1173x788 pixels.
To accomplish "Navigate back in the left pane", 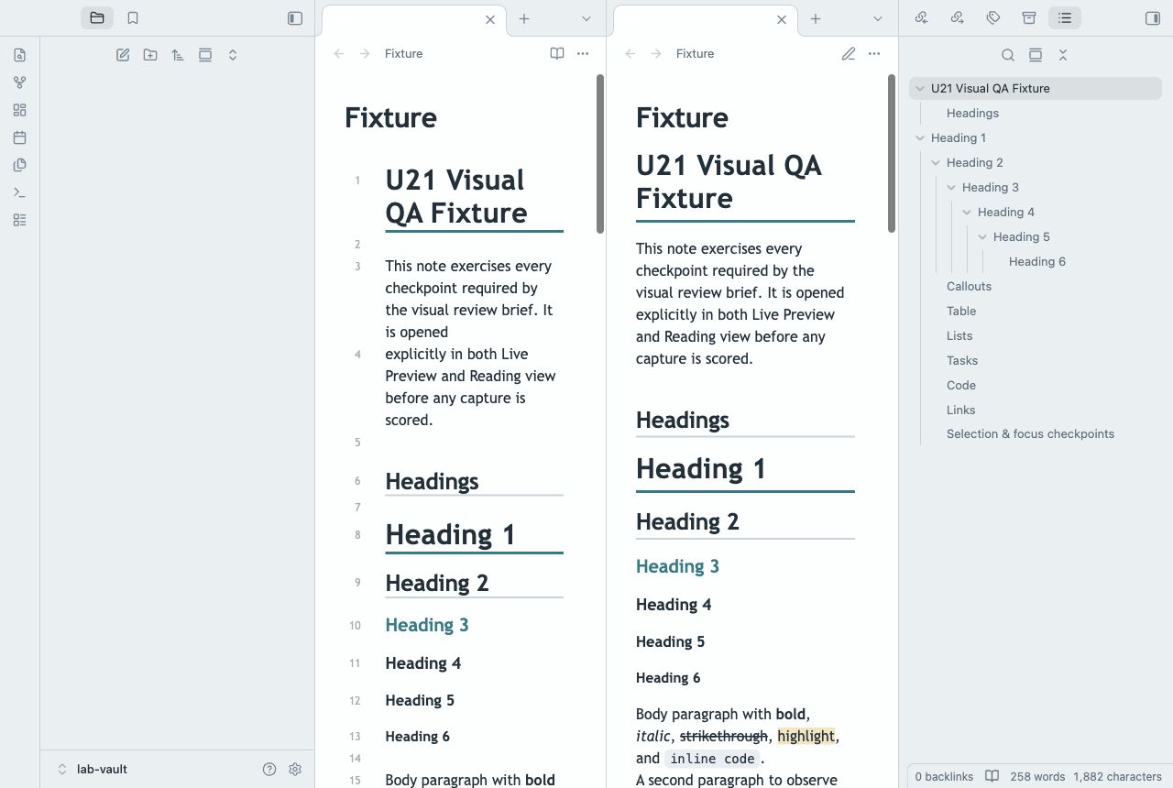I will 339,53.
